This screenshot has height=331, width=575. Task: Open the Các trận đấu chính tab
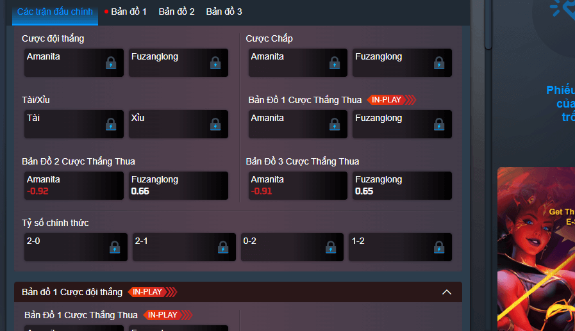tap(55, 12)
